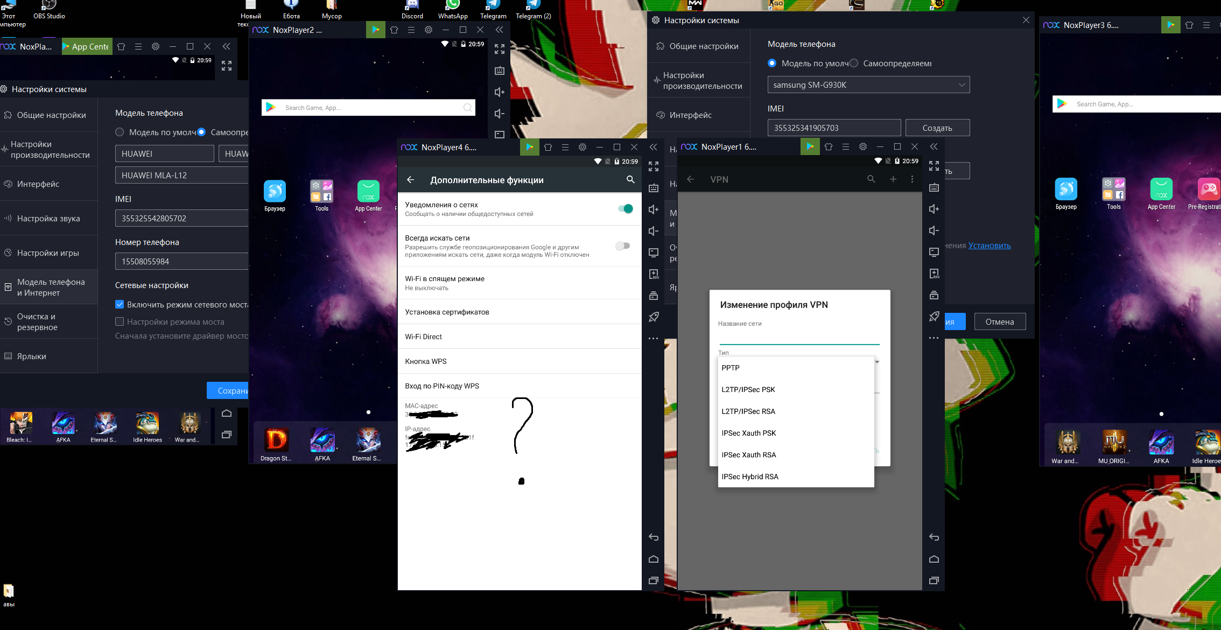Uncheck Включить режим сетевого моста checkbox
The width and height of the screenshot is (1221, 630).
pyautogui.click(x=120, y=304)
